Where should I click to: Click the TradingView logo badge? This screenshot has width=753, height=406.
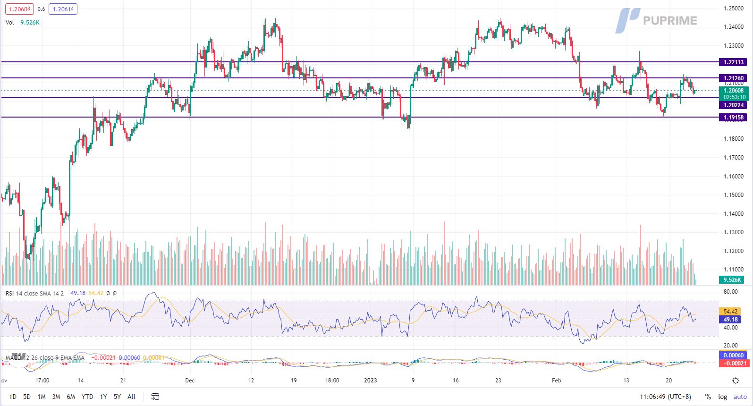coord(18,356)
